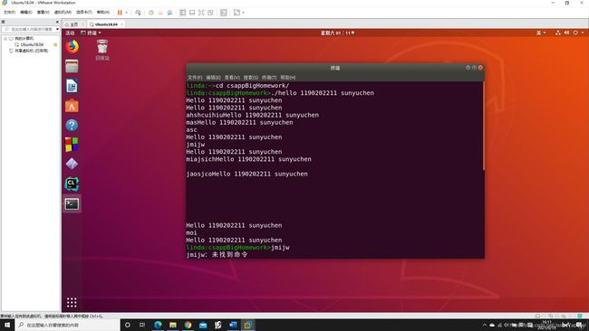Open LibreOffice Writer in Ubuntu dock

click(x=72, y=86)
